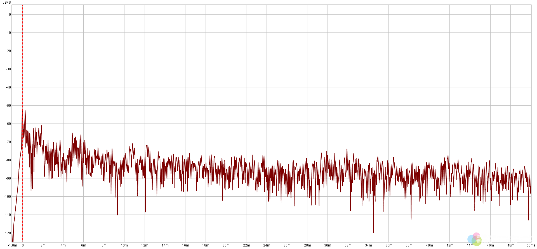Click the 22m time axis label

[247, 245]
